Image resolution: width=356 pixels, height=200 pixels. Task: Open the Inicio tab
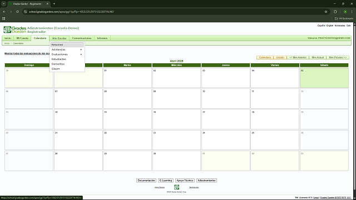pos(8,38)
